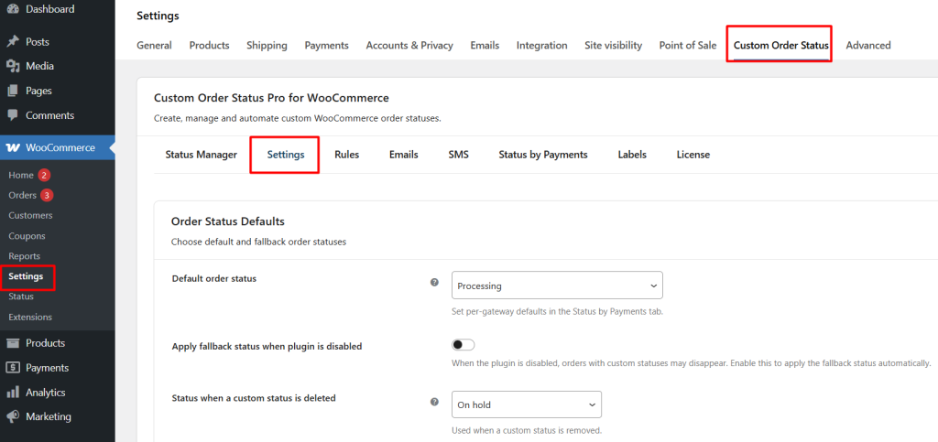The image size is (938, 442).
Task: Open the Default order status dropdown
Action: 557,286
